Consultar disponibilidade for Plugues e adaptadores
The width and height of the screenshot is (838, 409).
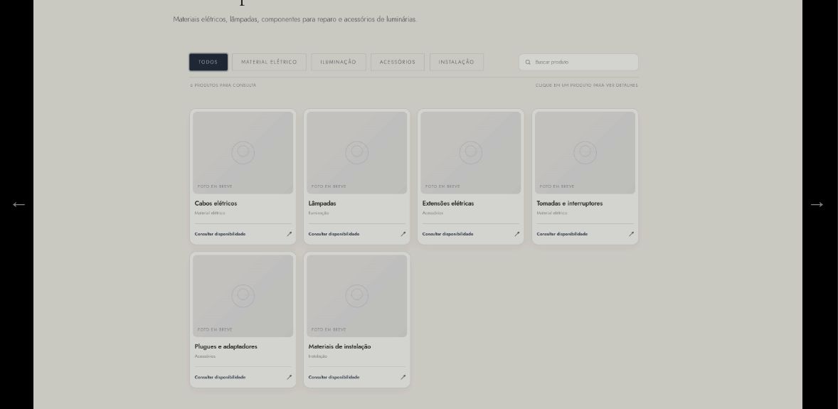(221, 377)
